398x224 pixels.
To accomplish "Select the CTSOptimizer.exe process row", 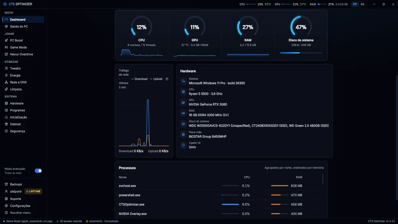I will [x=220, y=204].
